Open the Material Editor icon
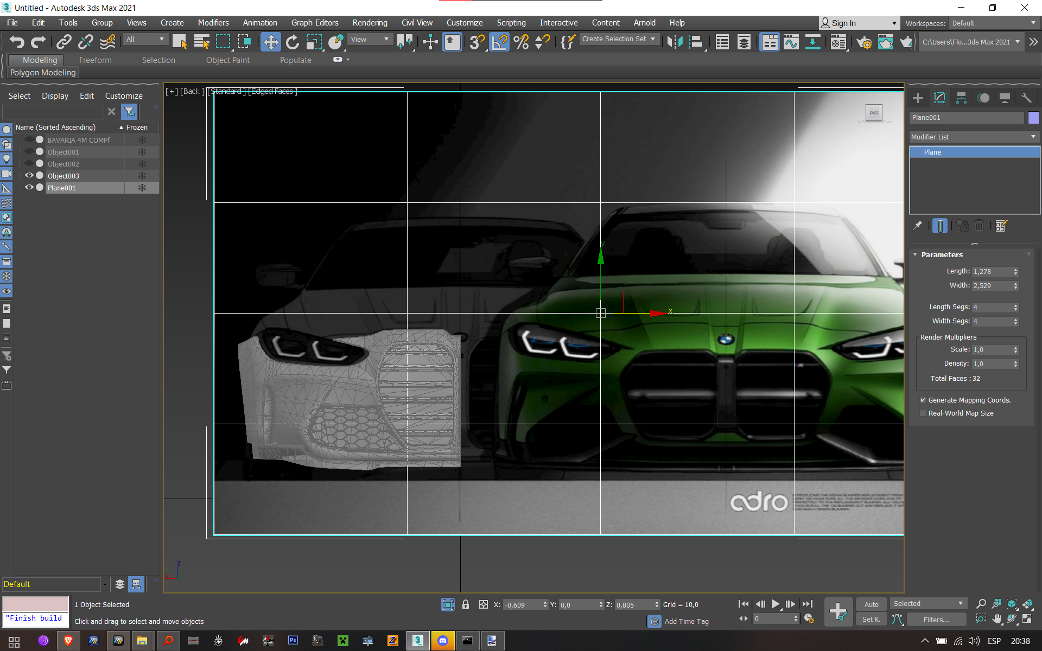1042x651 pixels. [x=838, y=42]
